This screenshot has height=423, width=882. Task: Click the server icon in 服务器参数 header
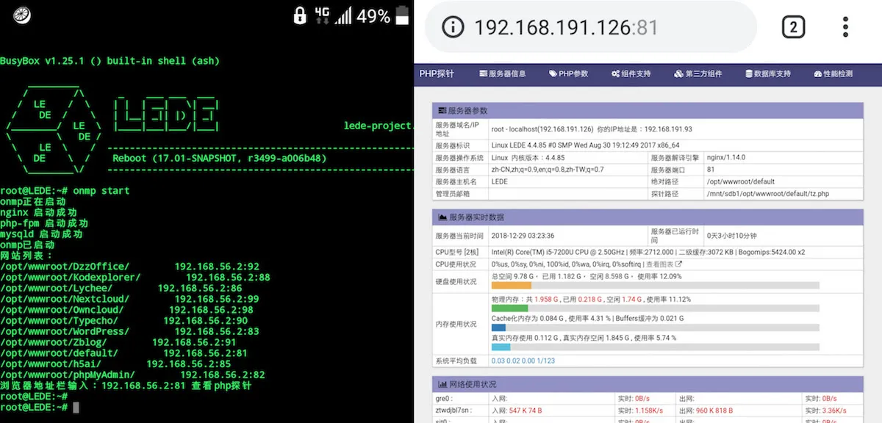coord(442,110)
